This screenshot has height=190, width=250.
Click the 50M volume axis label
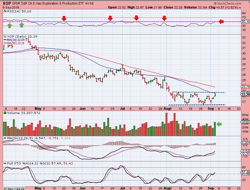[x=245, y=115]
